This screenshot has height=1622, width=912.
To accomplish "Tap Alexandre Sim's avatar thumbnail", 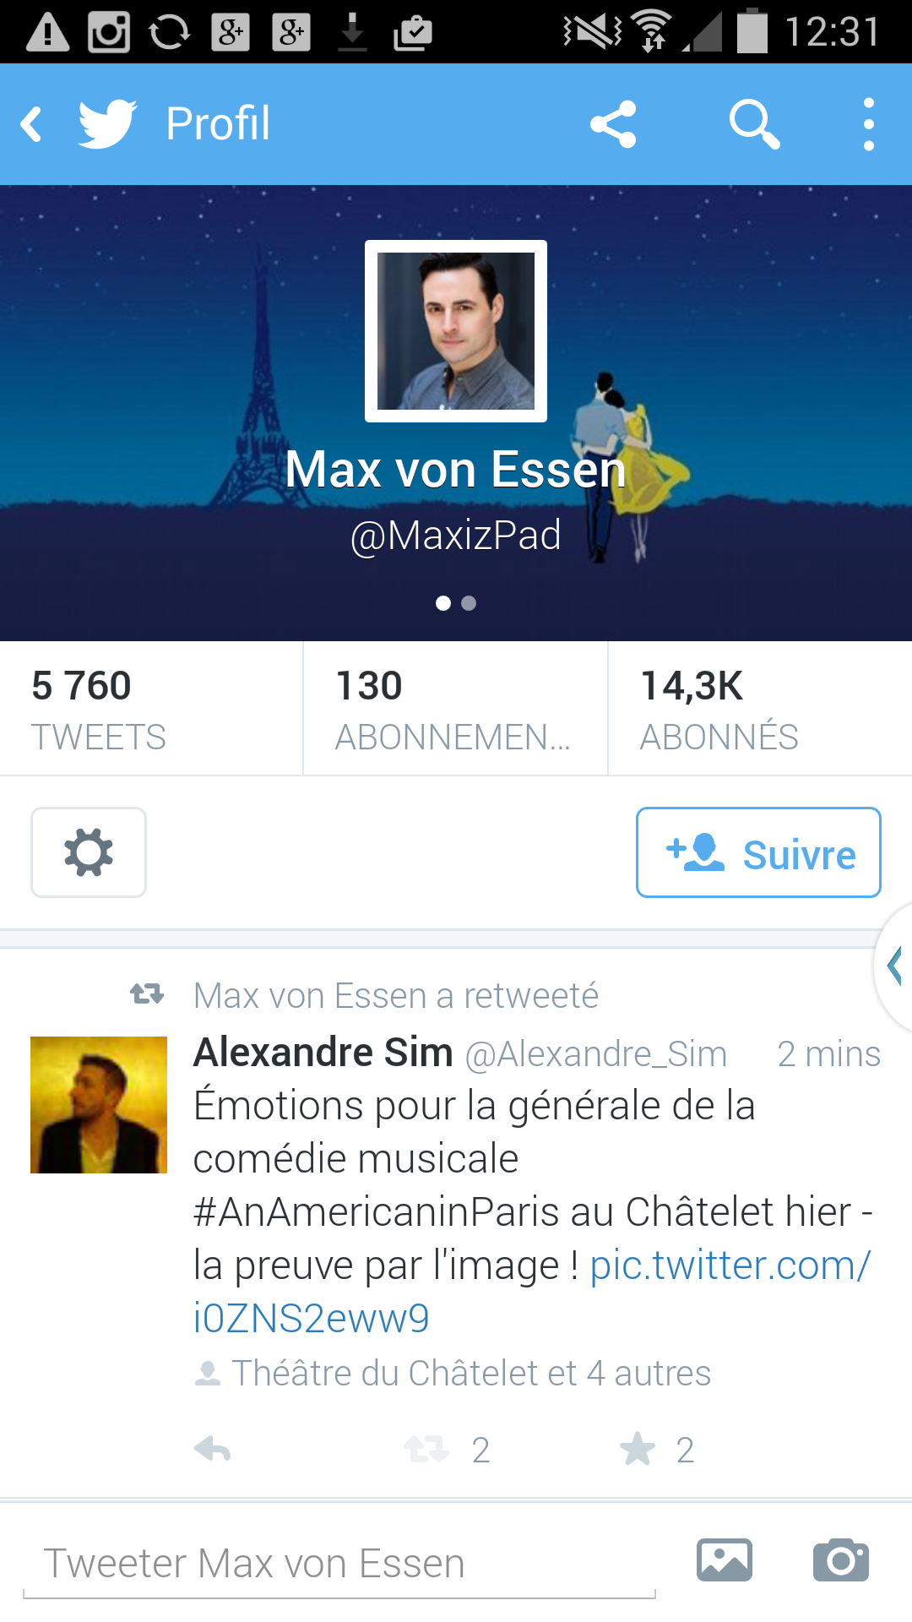I will pyautogui.click(x=99, y=1105).
